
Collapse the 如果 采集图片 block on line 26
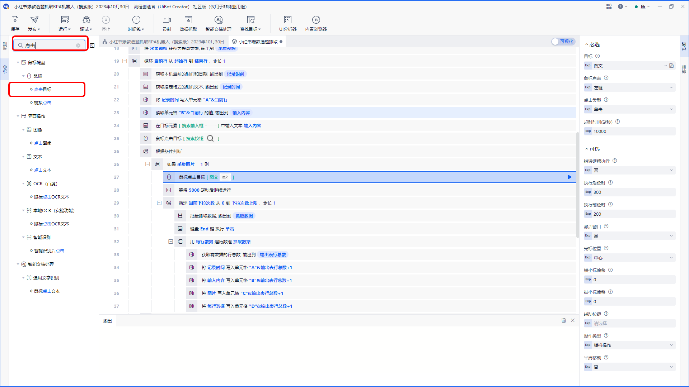tap(147, 164)
